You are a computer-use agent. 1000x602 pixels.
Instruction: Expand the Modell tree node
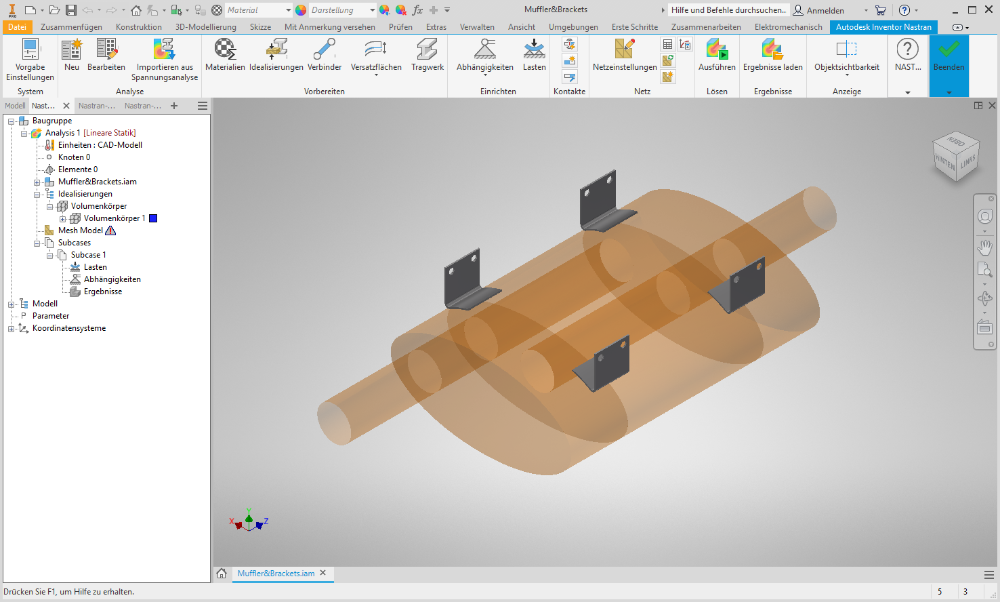(x=11, y=304)
